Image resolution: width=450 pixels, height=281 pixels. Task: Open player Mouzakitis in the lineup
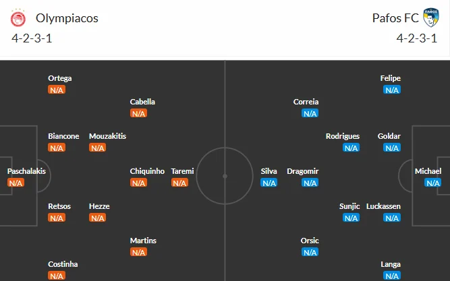[108, 136]
